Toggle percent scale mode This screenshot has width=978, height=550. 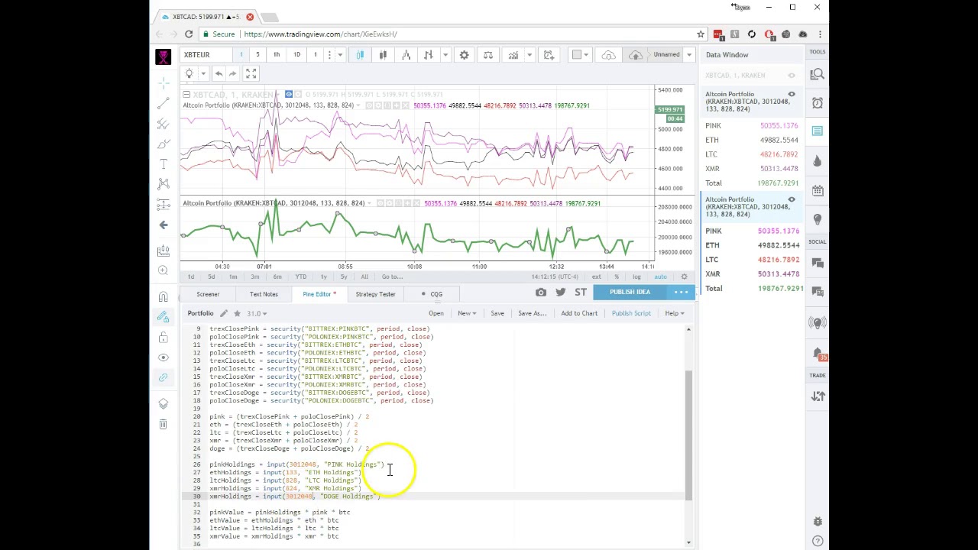pos(617,277)
